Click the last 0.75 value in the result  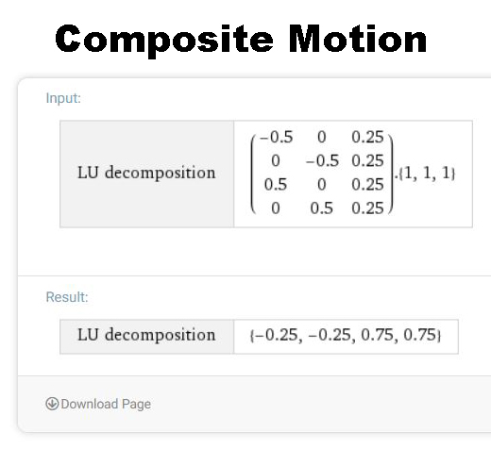(420, 335)
